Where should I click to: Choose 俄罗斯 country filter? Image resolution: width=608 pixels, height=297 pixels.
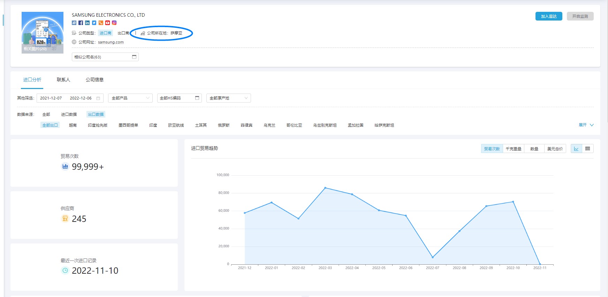224,125
